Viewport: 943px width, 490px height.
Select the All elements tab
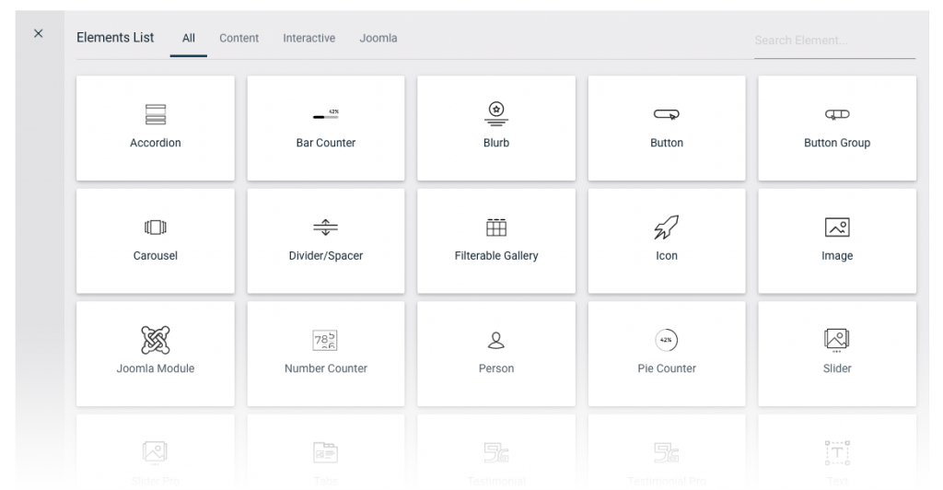coord(189,39)
